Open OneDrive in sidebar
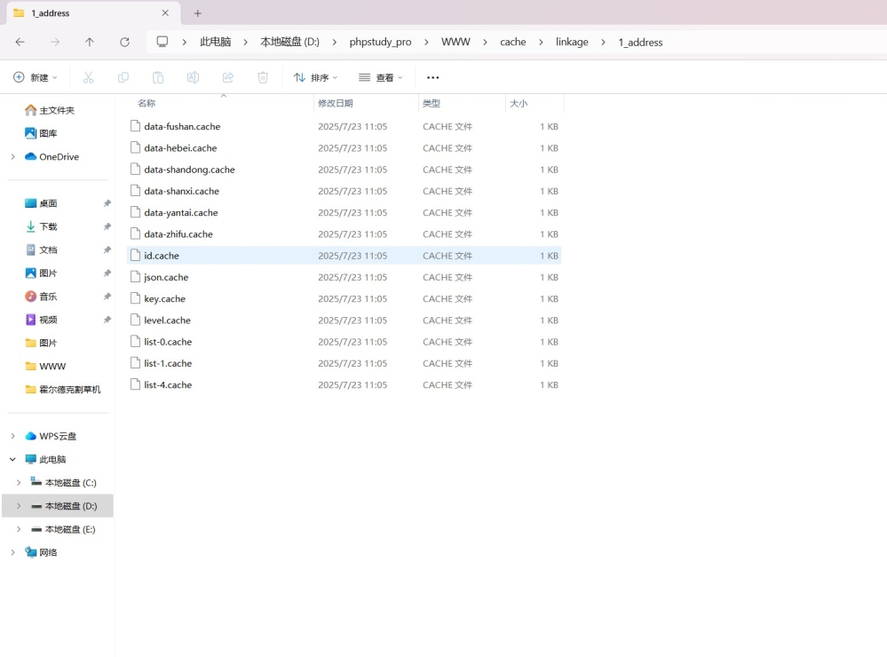 pyautogui.click(x=51, y=157)
